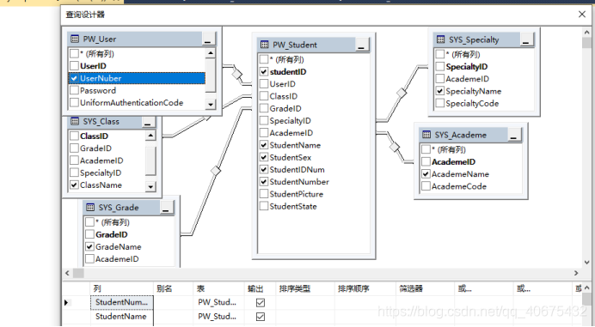Image resolution: width=595 pixels, height=327 pixels.
Task: Check AcademeCode in SYS_Academe
Action: [x=426, y=186]
